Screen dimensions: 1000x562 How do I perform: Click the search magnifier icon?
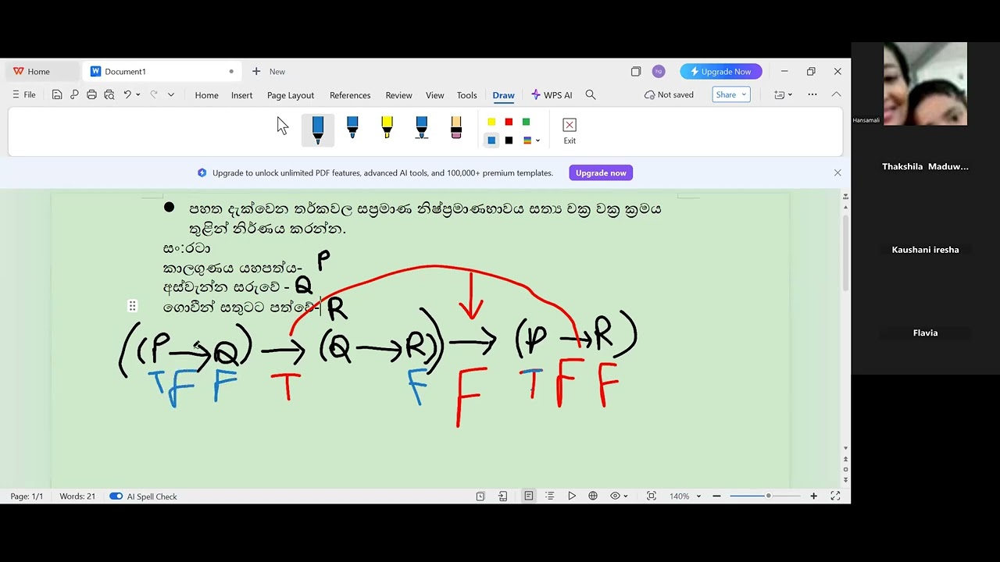point(591,94)
